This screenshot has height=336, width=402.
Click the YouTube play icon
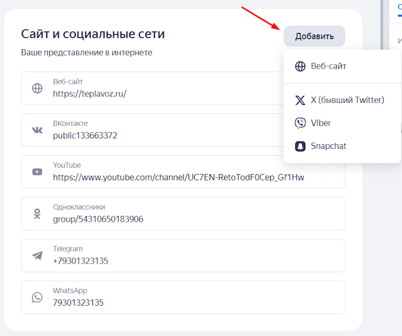37,172
